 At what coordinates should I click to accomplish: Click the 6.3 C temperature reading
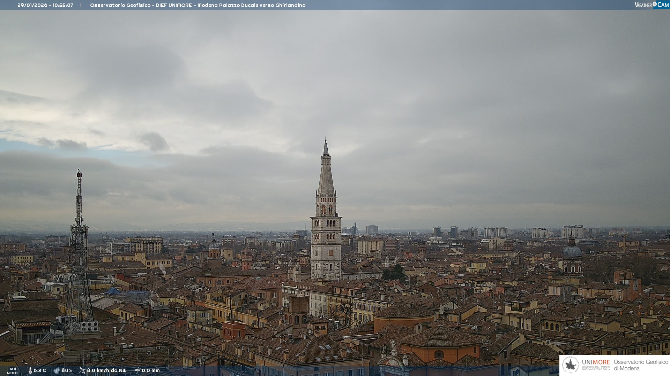[x=40, y=370]
